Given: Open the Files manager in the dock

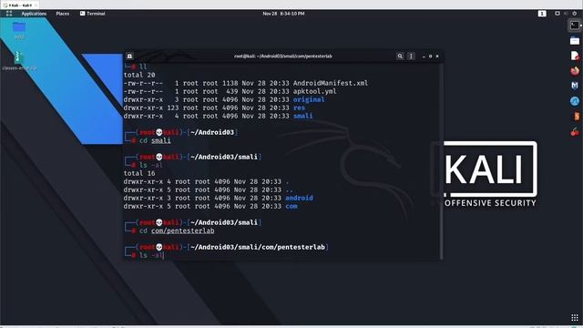Looking at the screenshot, I should click(575, 40).
